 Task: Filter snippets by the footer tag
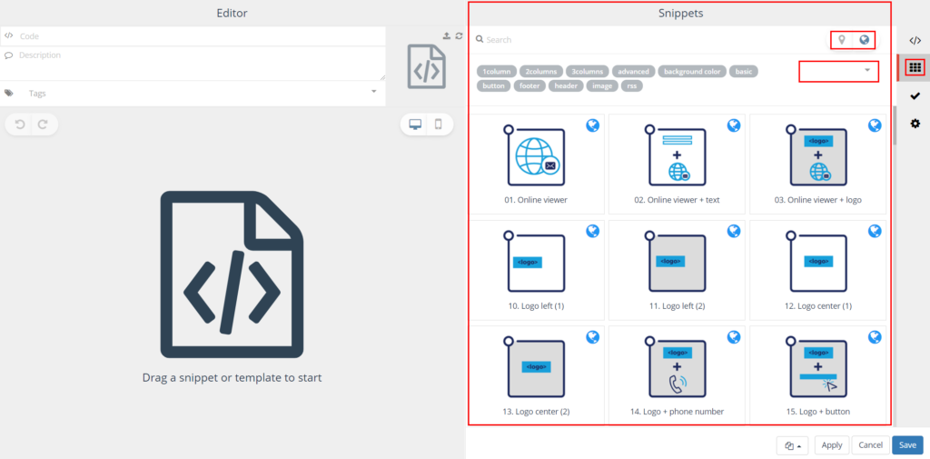[529, 85]
